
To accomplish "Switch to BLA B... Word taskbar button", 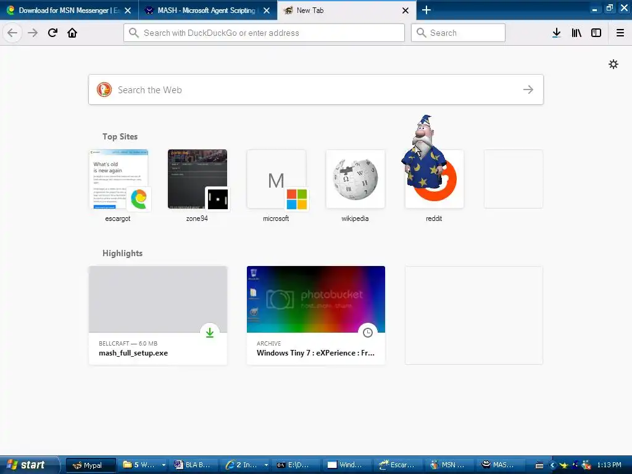I will click(x=194, y=465).
